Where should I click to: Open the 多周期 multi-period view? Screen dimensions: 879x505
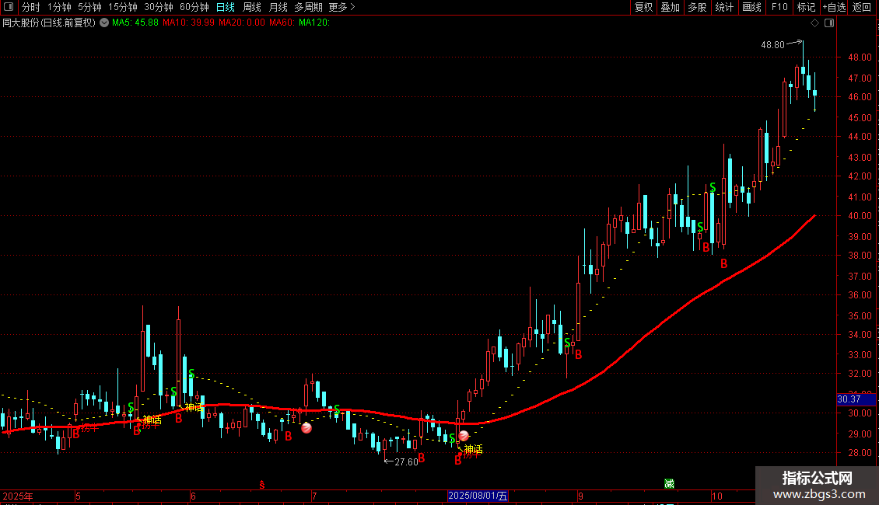tap(308, 7)
